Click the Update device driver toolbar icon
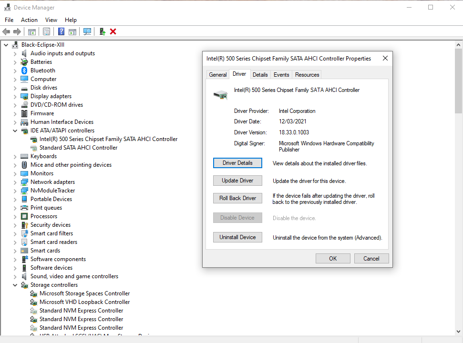Screen dimensions: 463x343 (x=102, y=31)
